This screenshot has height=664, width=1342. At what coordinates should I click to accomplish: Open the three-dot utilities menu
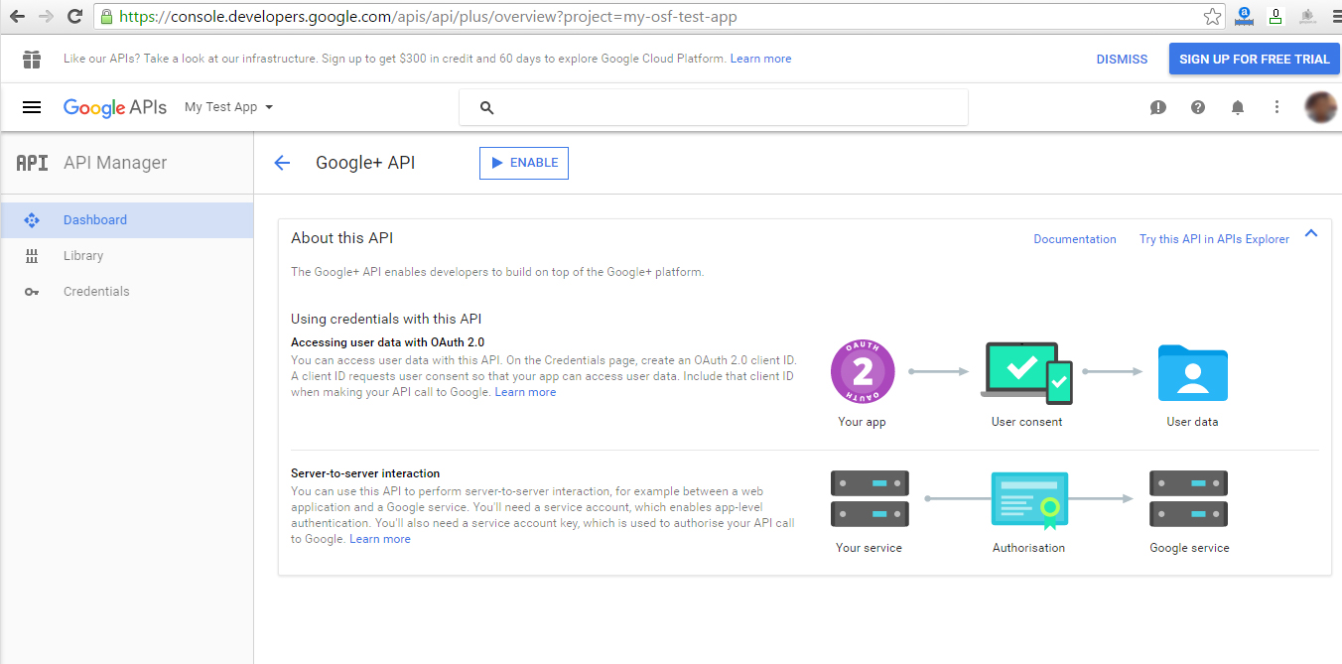(x=1277, y=107)
